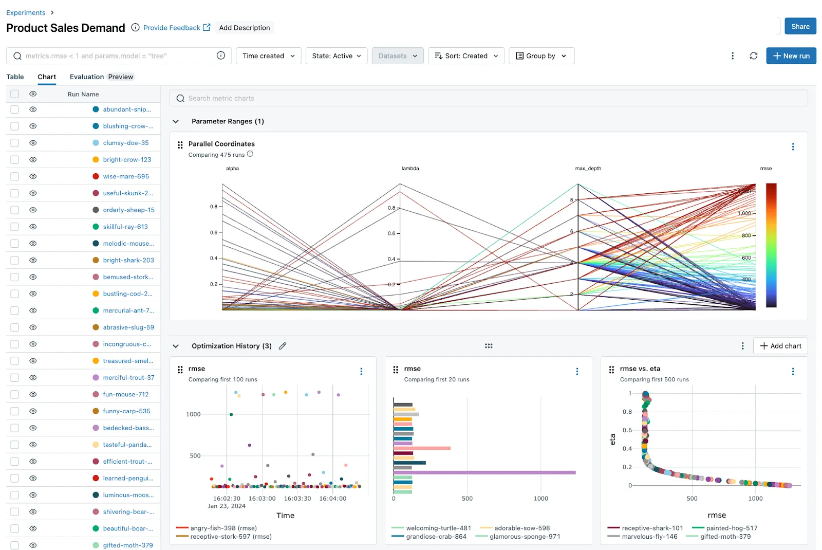
Task: Open the info tooltip beside Comparing 475 runs
Action: click(250, 154)
